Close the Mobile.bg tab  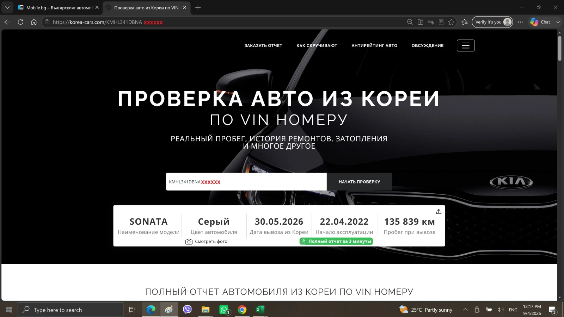pos(97,7)
